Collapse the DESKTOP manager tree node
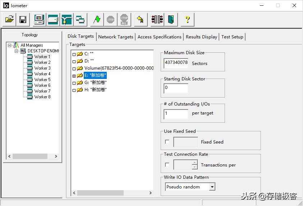This screenshot has width=303, height=206. click(x=17, y=51)
